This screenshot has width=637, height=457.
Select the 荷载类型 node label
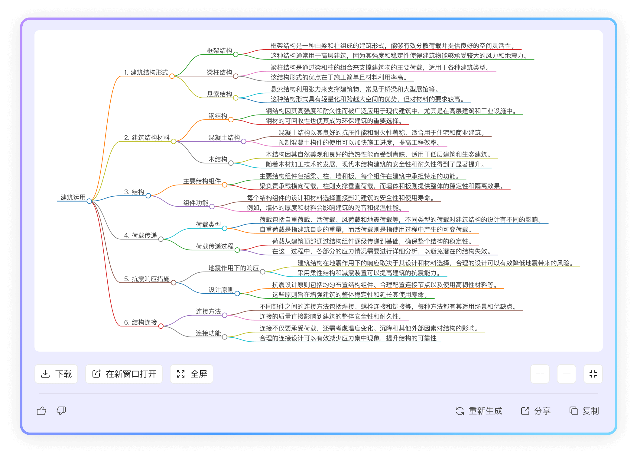[208, 224]
